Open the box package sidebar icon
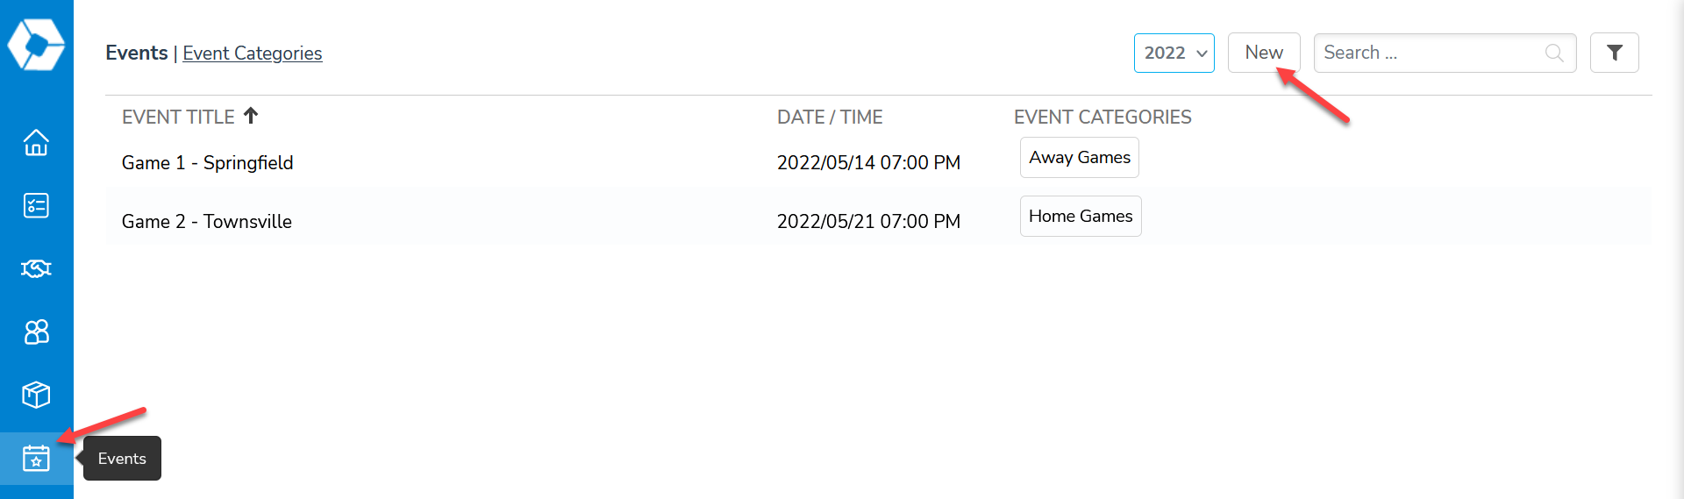 point(36,395)
